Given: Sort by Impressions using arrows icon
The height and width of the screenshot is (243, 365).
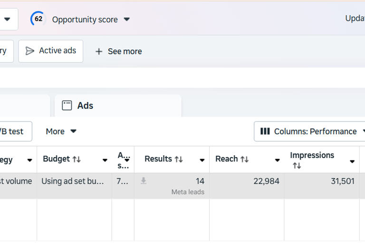Looking at the screenshot, I should (x=297, y=166).
